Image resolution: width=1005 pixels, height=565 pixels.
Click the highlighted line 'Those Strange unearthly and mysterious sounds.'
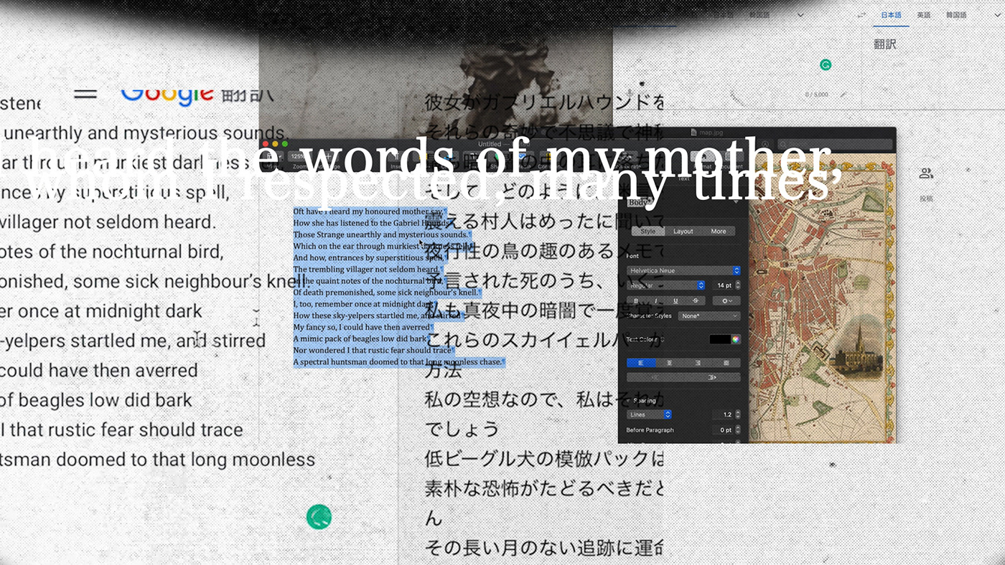point(381,234)
